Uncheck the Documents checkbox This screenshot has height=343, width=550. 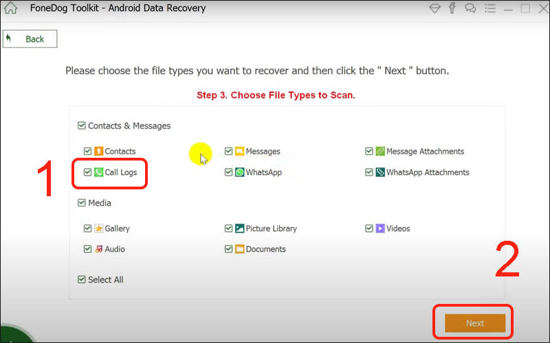pyautogui.click(x=228, y=249)
